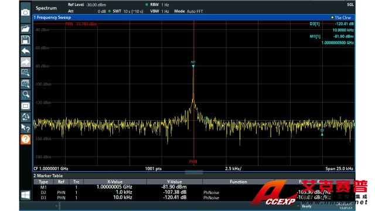Click the sequencer refresh icon
Image resolution: width=375 pixels, height=211 pixels.
[25, 117]
